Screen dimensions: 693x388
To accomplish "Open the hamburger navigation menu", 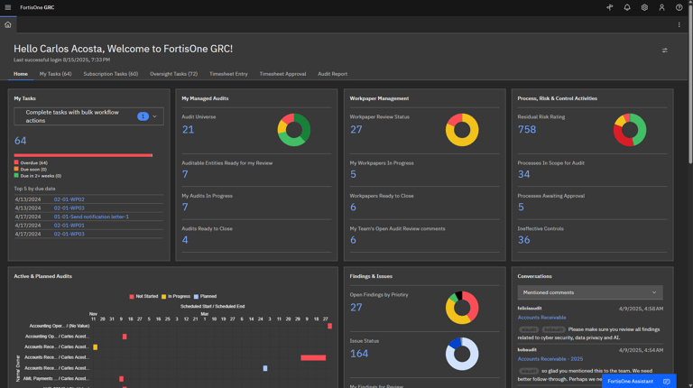I will 8,7.
